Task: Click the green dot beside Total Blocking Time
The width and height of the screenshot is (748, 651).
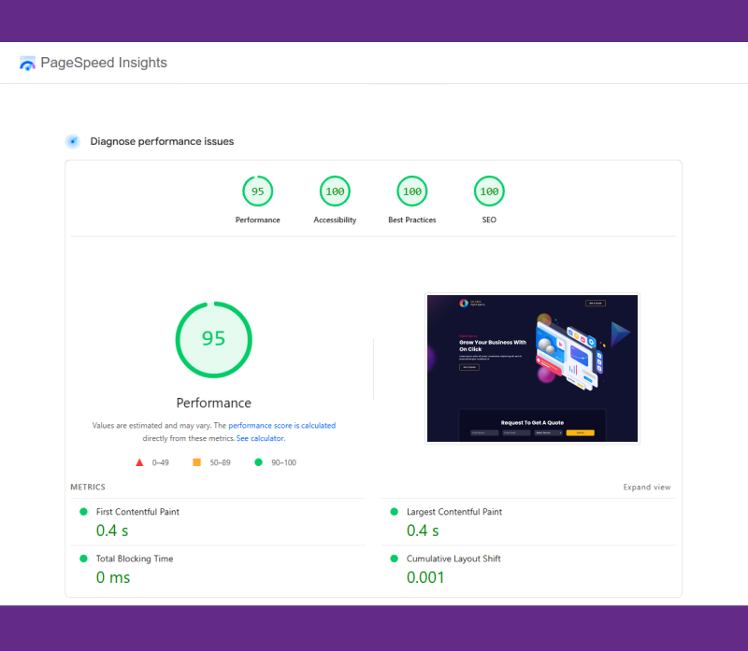Action: [83, 559]
